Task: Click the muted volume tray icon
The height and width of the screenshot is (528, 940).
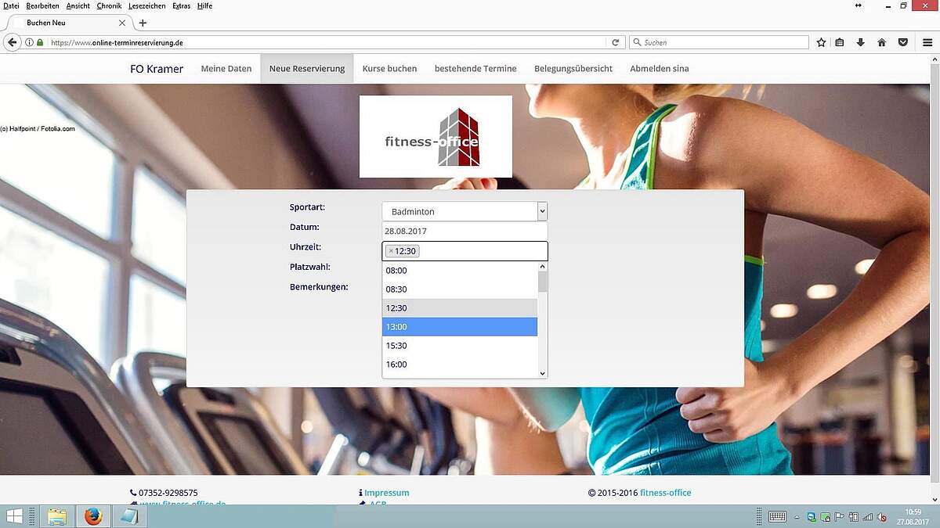Action: pyautogui.click(x=881, y=516)
